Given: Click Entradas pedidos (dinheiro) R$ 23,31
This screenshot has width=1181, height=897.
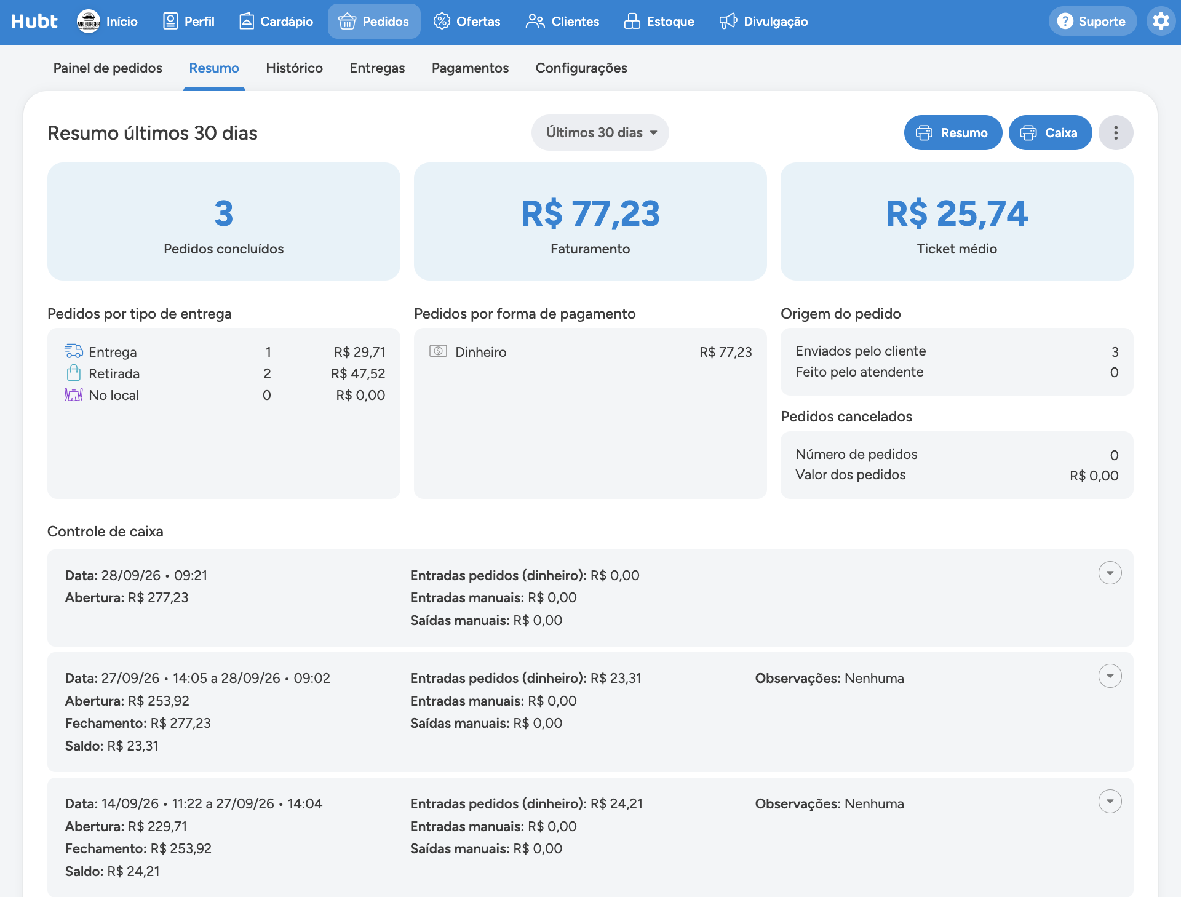Looking at the screenshot, I should pos(526,678).
